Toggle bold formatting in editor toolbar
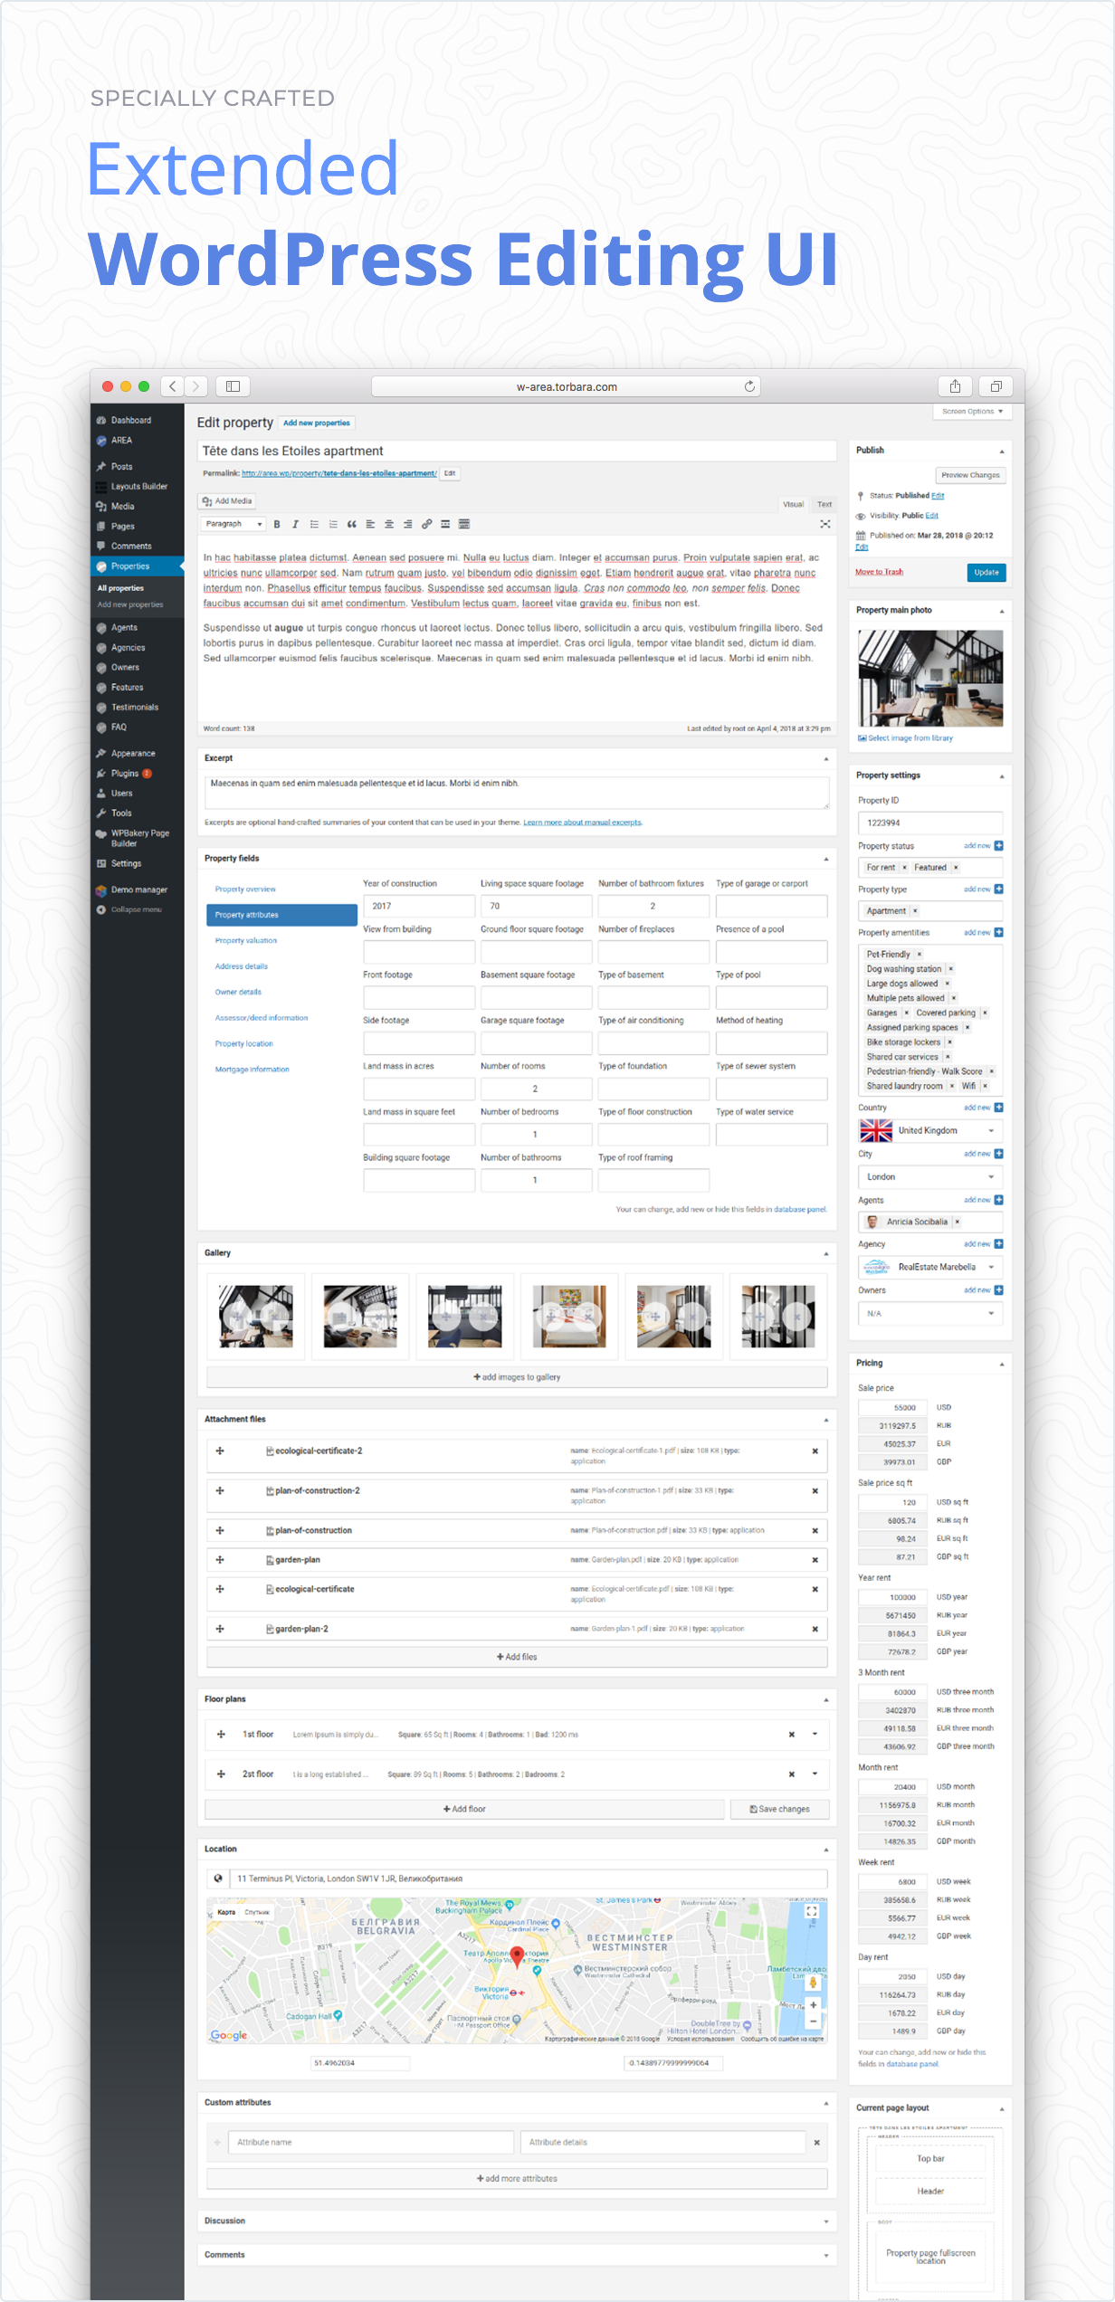The image size is (1115, 2302). click(277, 524)
